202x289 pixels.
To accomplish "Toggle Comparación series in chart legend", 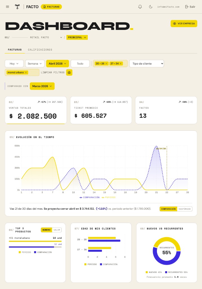I will pyautogui.click(x=89, y=197).
